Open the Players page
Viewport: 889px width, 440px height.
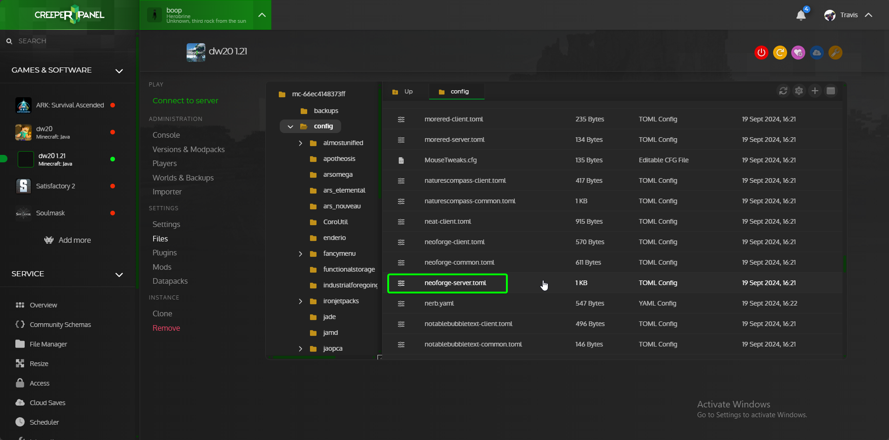click(165, 163)
